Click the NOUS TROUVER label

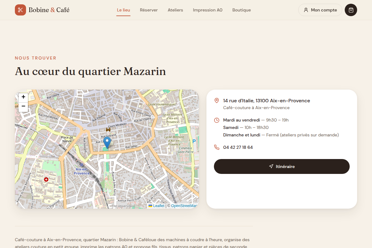click(36, 58)
